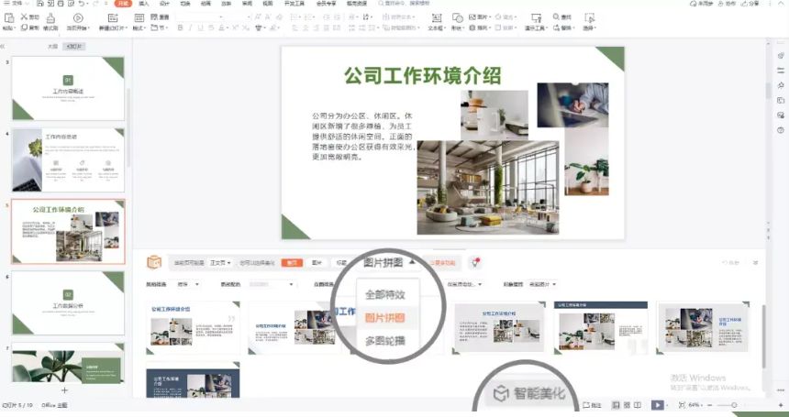Image resolution: width=789 pixels, height=417 pixels.
Task: Open the Shapes (形状) tool
Action: [456, 18]
